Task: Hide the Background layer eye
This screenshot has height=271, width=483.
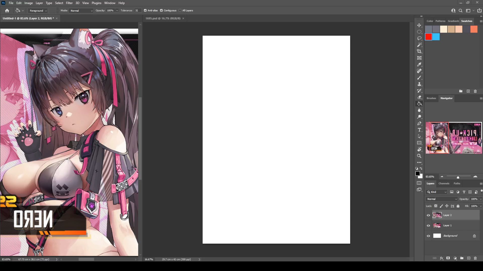Action: 428,236
